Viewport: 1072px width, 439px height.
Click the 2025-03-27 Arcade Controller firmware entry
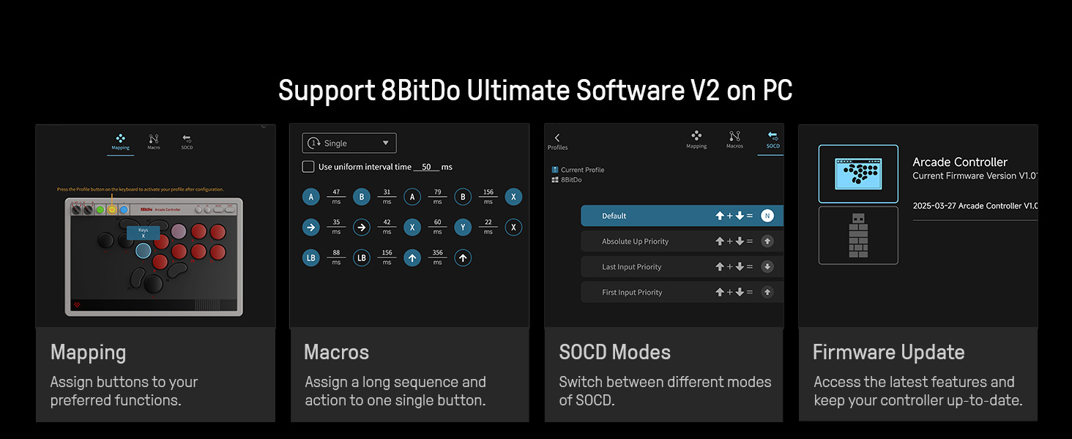tap(974, 206)
